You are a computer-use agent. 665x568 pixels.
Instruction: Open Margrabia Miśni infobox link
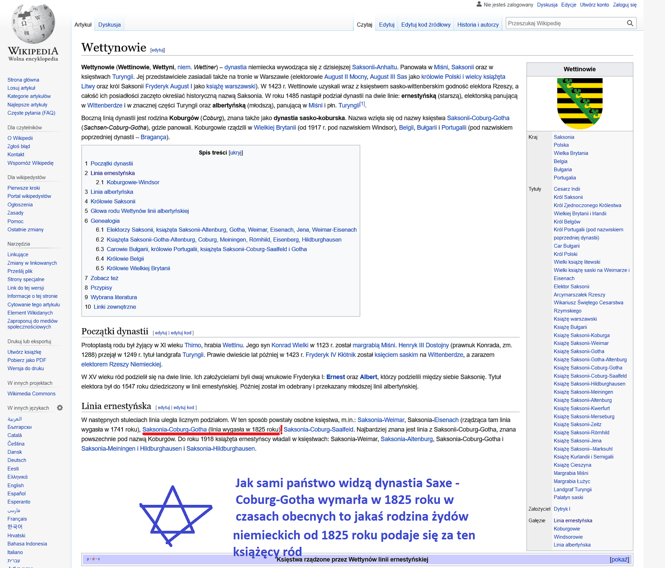[571, 473]
